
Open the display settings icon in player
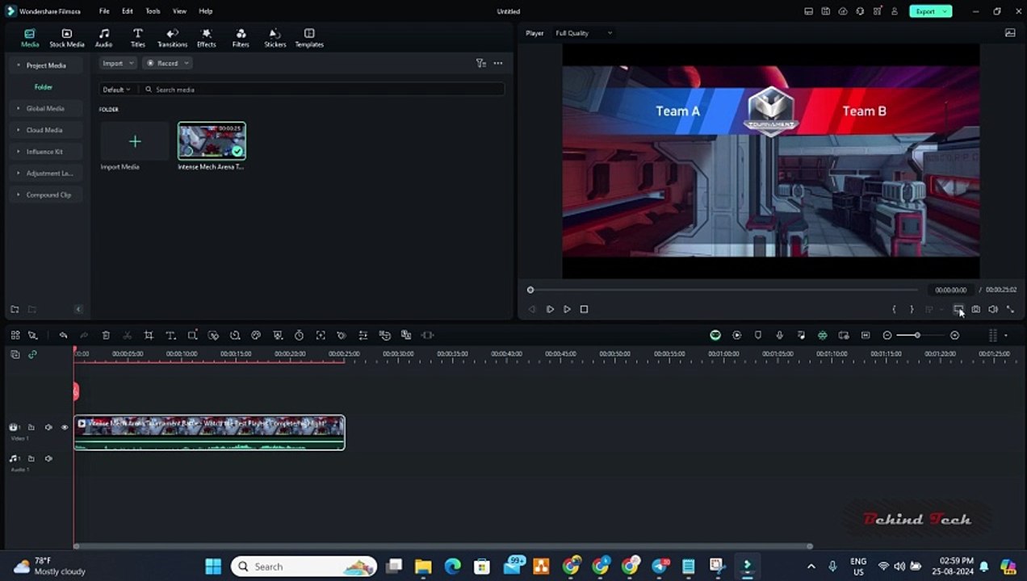(x=958, y=309)
